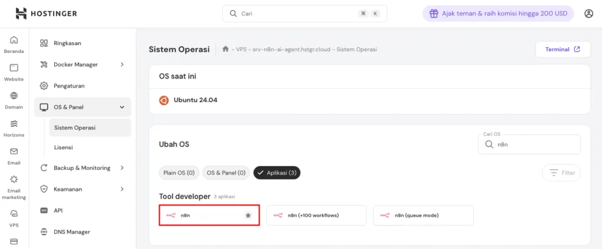Screen dimensions: 602x249
Task: Click the n8n pink node icon on first card
Action: 171,216
